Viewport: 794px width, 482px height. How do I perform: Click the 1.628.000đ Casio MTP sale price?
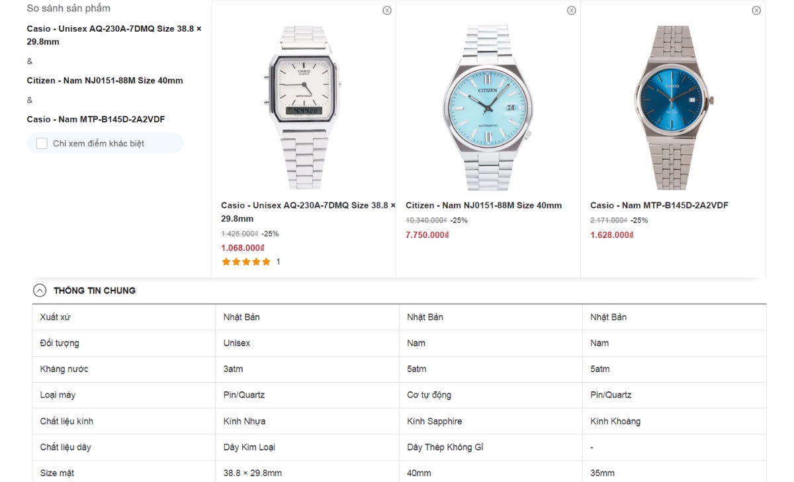tap(612, 235)
